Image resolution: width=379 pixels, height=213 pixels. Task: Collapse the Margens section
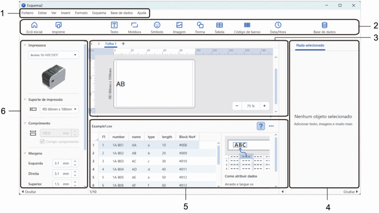25,153
